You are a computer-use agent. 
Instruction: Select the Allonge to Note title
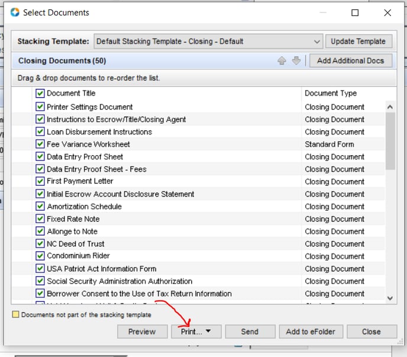coord(72,231)
